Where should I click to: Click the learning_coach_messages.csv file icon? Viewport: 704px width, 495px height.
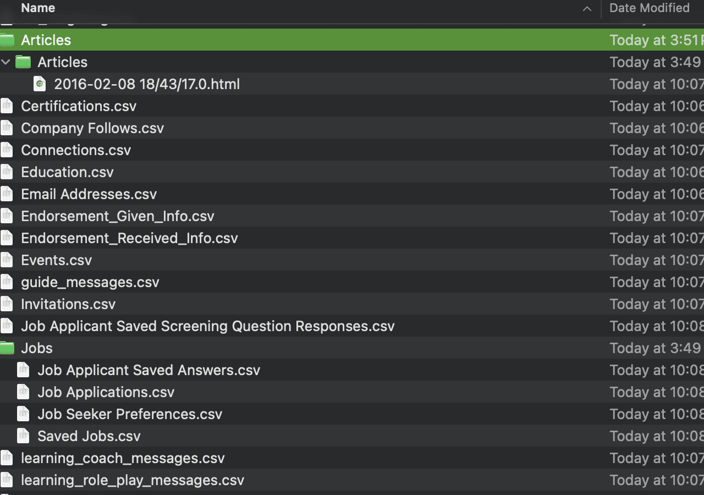point(7,458)
